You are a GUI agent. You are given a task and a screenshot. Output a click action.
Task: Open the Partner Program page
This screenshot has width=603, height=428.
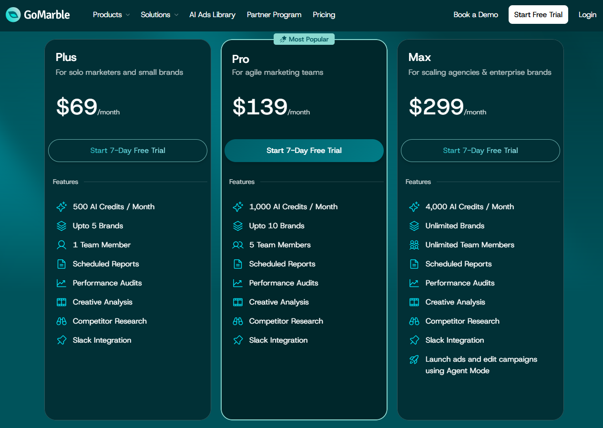click(x=274, y=15)
